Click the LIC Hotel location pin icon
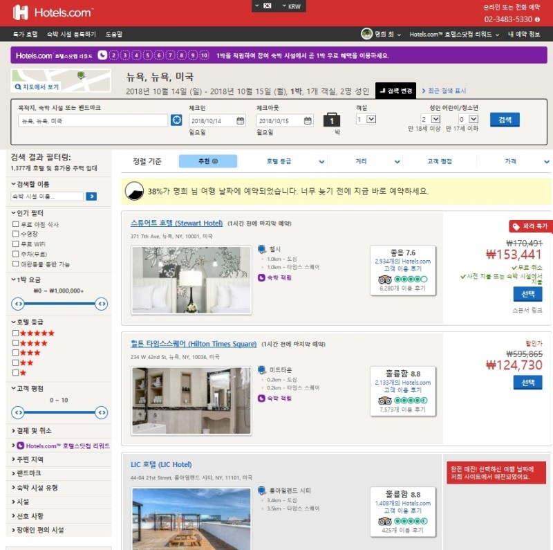The image size is (553, 550). click(x=262, y=491)
